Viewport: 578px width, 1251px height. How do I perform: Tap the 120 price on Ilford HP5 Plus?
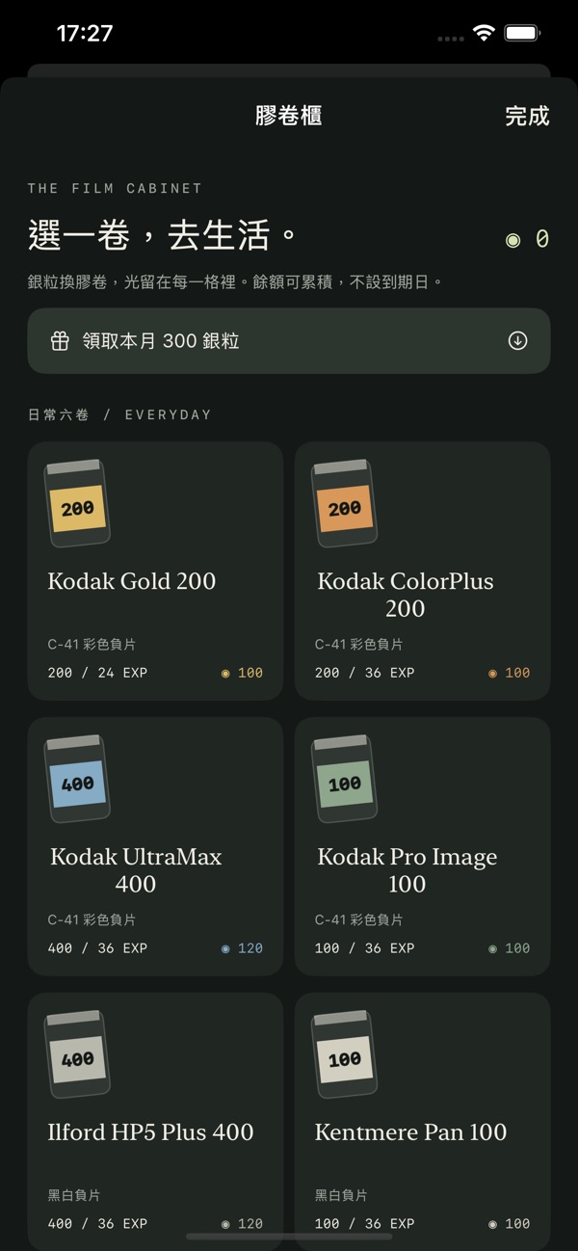250,1225
